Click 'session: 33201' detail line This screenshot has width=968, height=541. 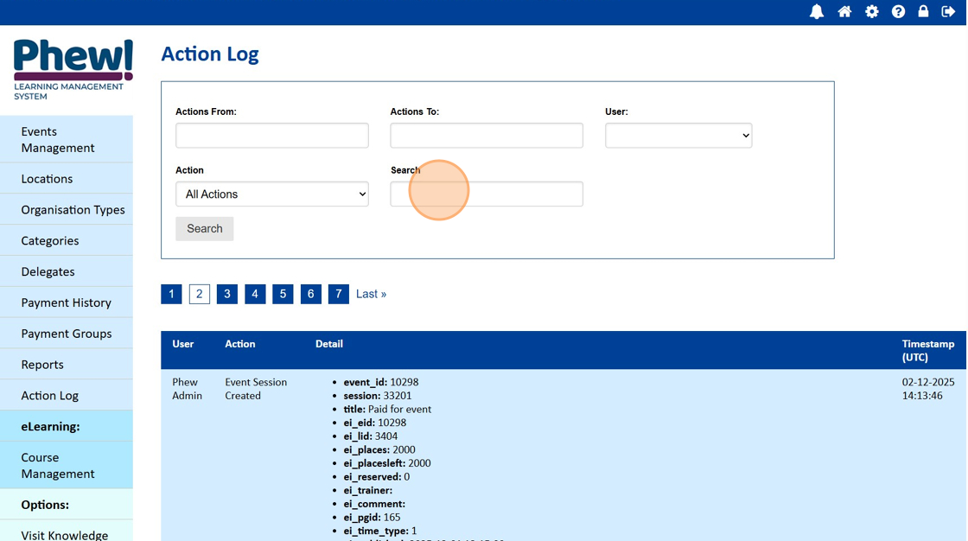(377, 395)
